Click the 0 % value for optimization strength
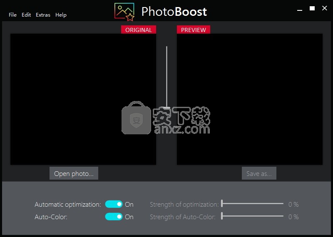Viewport: 333px width, 237px height. point(293,205)
